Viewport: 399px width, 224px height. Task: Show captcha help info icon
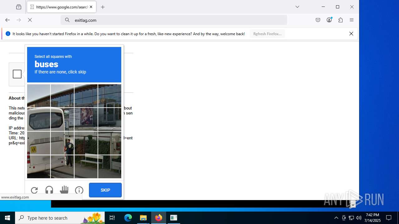(79, 190)
